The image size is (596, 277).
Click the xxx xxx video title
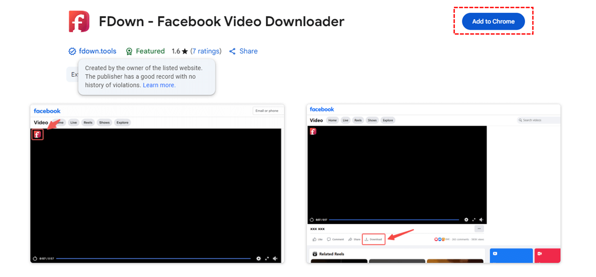317,229
